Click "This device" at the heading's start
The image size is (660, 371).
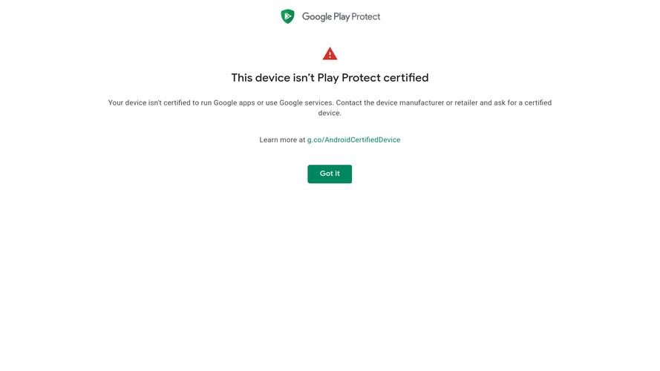coord(259,78)
